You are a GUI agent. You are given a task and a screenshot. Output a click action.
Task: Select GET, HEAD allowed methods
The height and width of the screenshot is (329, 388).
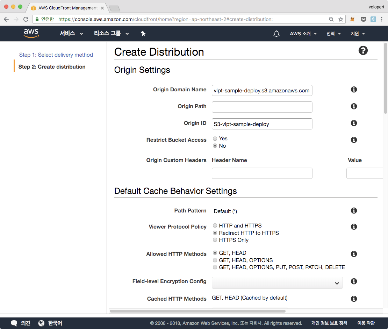[x=215, y=253]
